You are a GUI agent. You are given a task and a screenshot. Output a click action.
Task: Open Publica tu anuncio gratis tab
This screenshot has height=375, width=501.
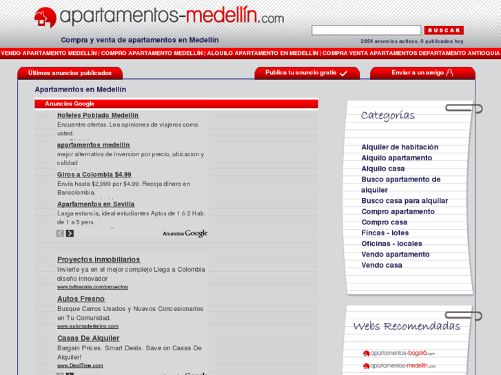[307, 73]
